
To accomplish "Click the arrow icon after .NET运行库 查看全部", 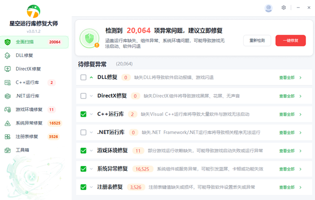I will click(x=300, y=132).
